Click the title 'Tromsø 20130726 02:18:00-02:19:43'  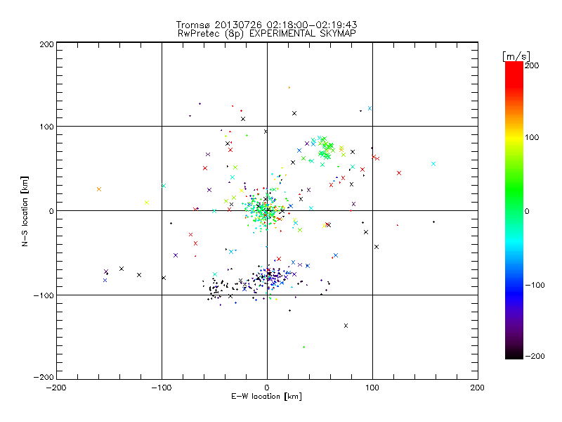(267, 25)
